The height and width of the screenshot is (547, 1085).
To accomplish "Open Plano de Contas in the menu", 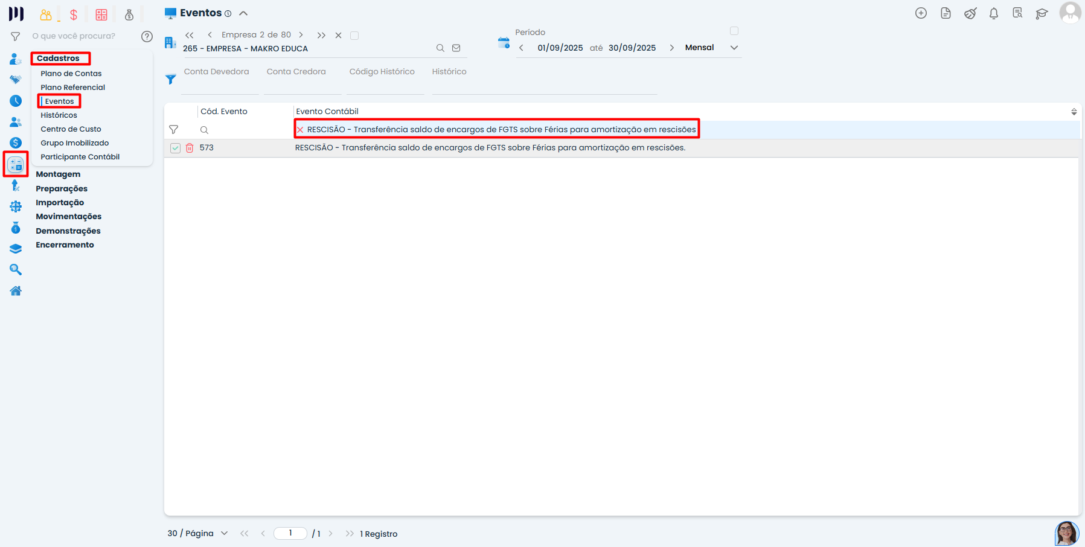I will click(71, 74).
